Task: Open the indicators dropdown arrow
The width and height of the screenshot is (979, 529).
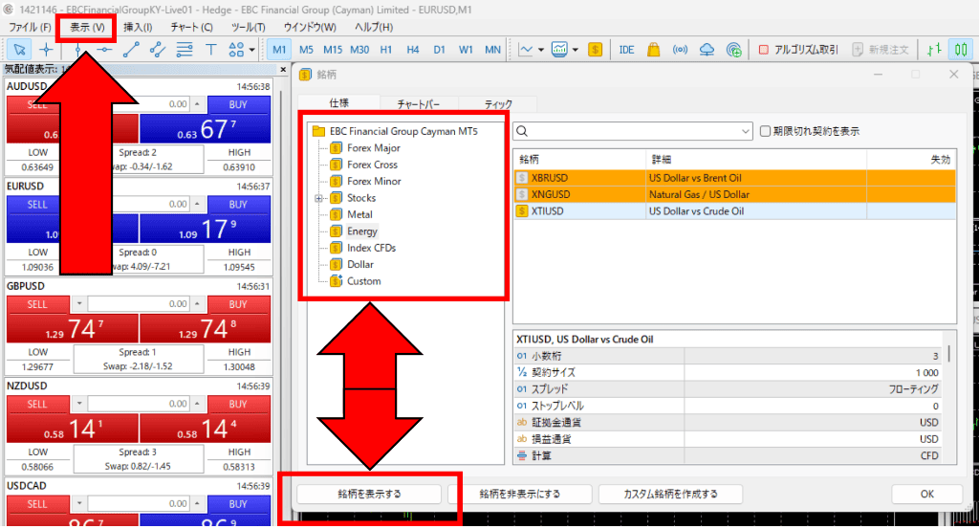Action: pos(575,50)
